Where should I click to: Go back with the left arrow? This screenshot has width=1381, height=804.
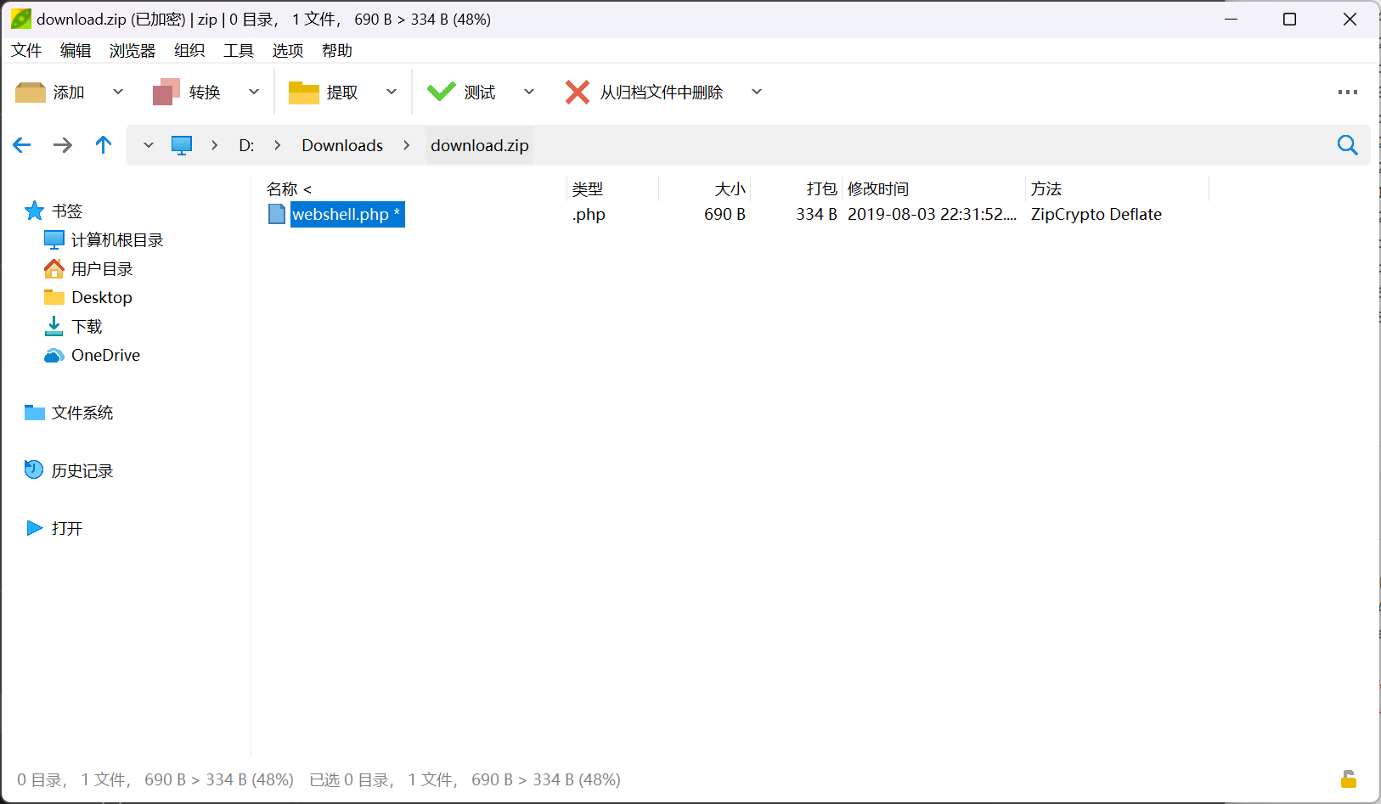(x=22, y=145)
